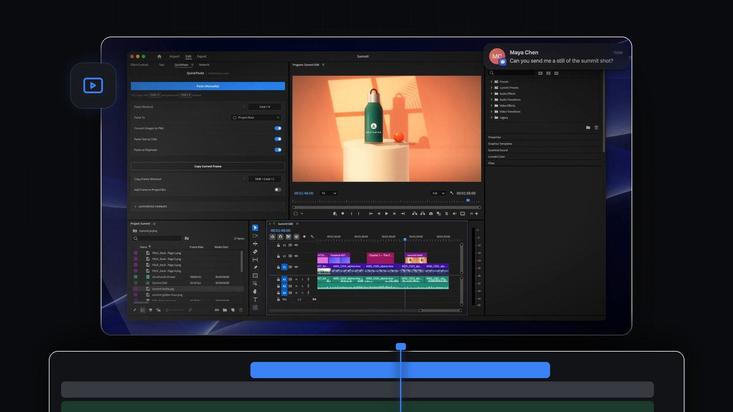733x412 pixels.
Task: Open Maya Chen message notification
Action: point(556,57)
